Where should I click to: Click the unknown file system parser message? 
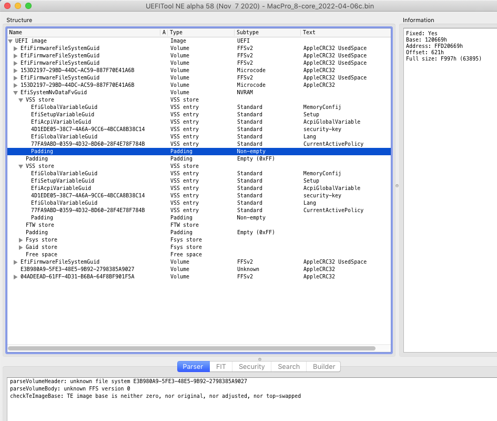(x=128, y=382)
